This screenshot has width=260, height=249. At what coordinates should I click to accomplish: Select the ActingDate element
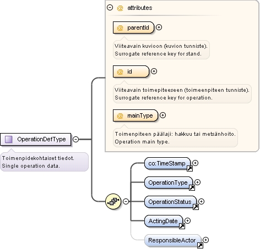pos(164,221)
